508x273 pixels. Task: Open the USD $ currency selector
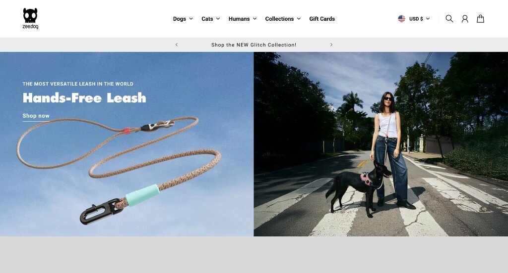(414, 19)
